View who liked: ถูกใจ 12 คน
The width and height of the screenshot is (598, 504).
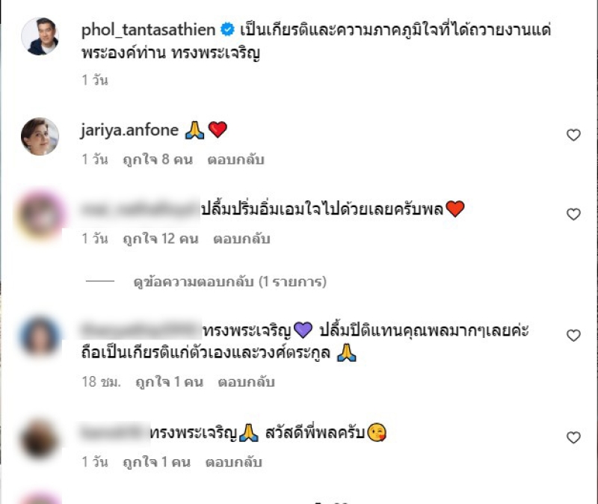161,239
